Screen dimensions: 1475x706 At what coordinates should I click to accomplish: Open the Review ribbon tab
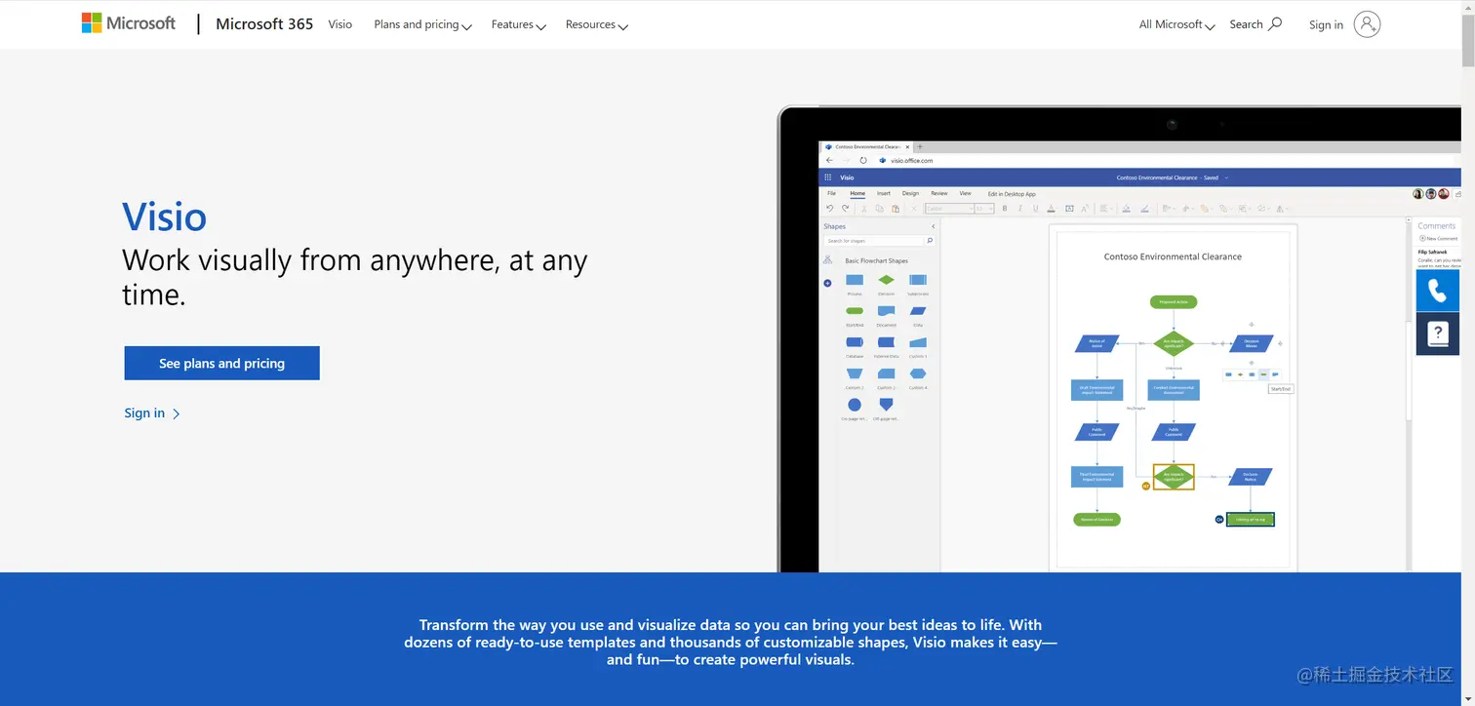click(939, 193)
